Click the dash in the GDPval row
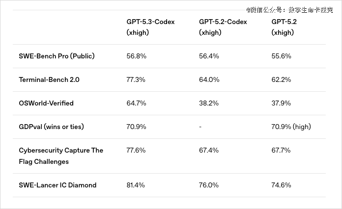Screen dimensions: 342x209 pyautogui.click(x=200, y=127)
